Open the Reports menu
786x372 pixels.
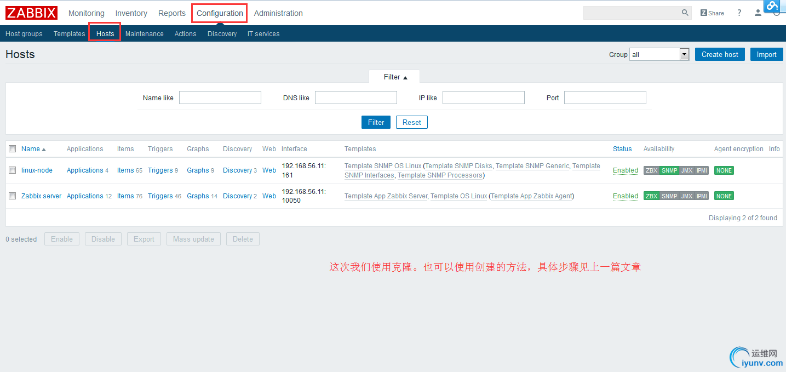(172, 13)
